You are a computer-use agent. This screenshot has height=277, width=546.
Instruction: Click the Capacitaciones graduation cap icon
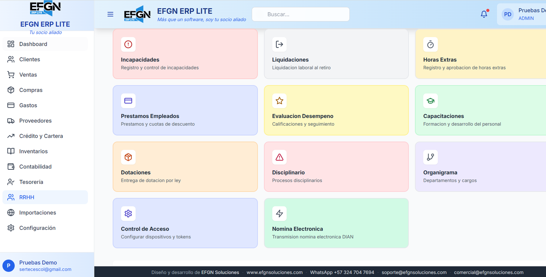tap(431, 101)
